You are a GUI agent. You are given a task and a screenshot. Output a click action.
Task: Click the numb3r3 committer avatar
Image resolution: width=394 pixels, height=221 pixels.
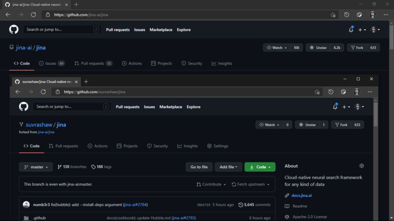26,204
